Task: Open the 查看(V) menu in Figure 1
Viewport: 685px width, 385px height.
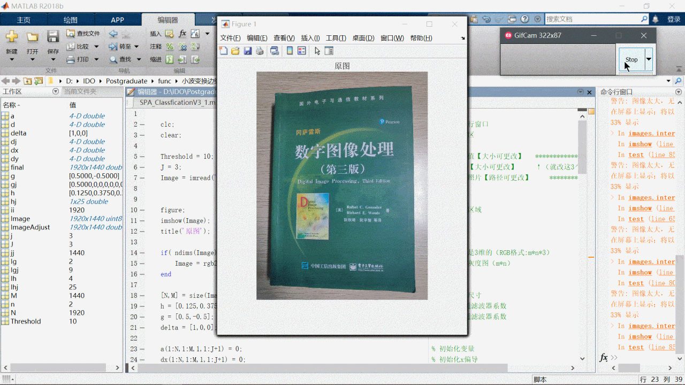Action: click(x=284, y=38)
